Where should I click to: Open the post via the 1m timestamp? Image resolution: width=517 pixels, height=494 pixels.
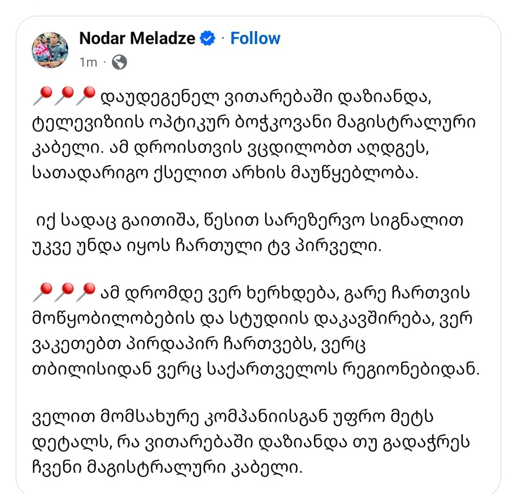pos(88,62)
